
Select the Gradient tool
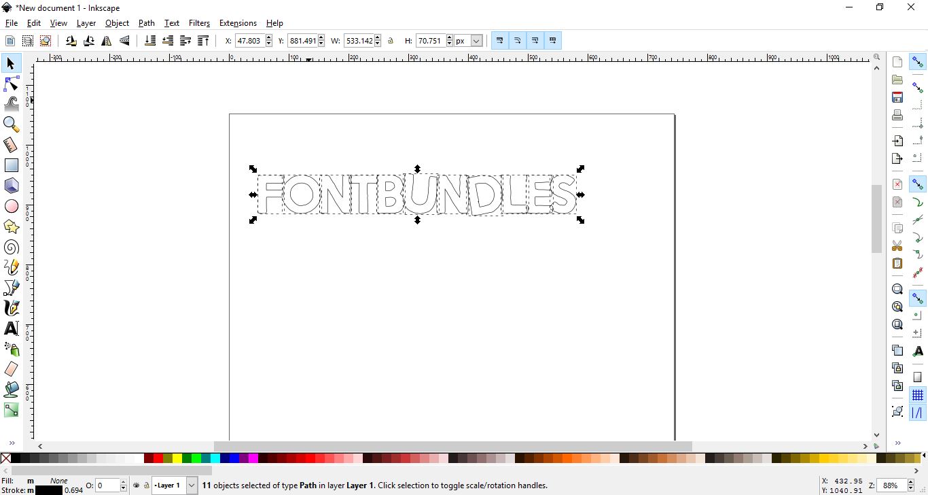[x=11, y=410]
